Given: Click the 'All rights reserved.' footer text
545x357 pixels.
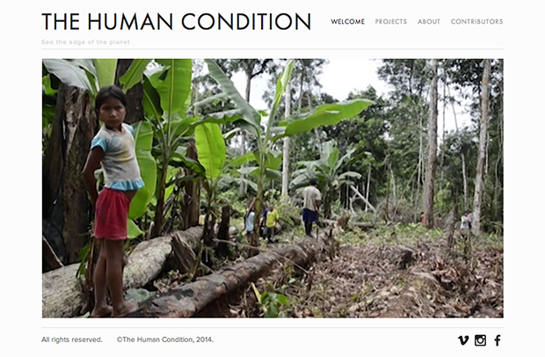Looking at the screenshot, I should coord(72,339).
